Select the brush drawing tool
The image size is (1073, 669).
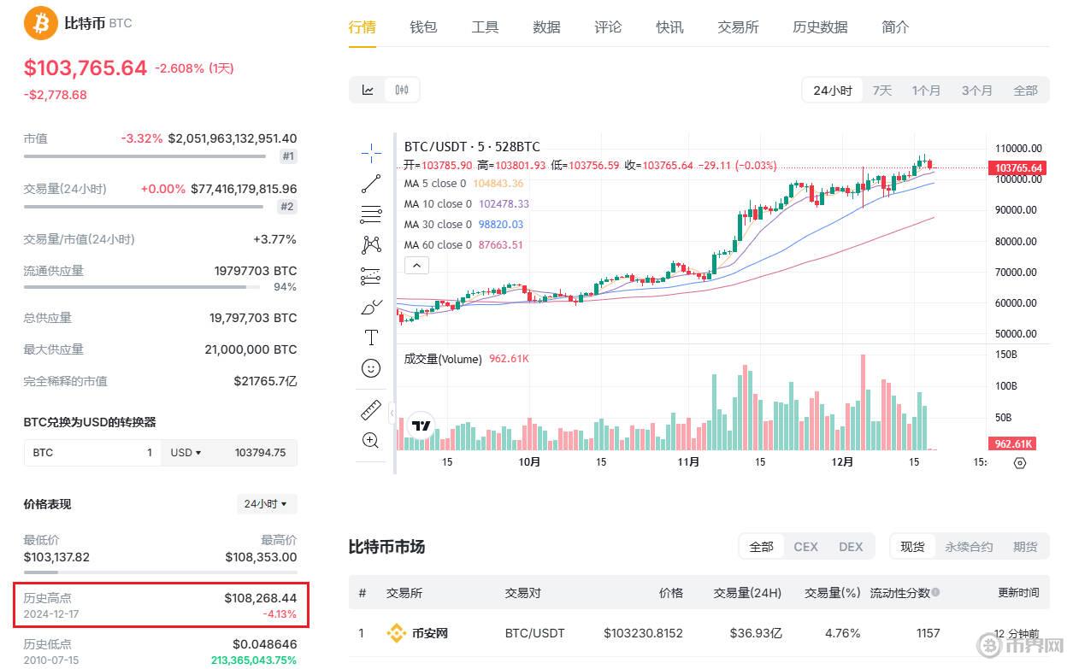tap(370, 306)
